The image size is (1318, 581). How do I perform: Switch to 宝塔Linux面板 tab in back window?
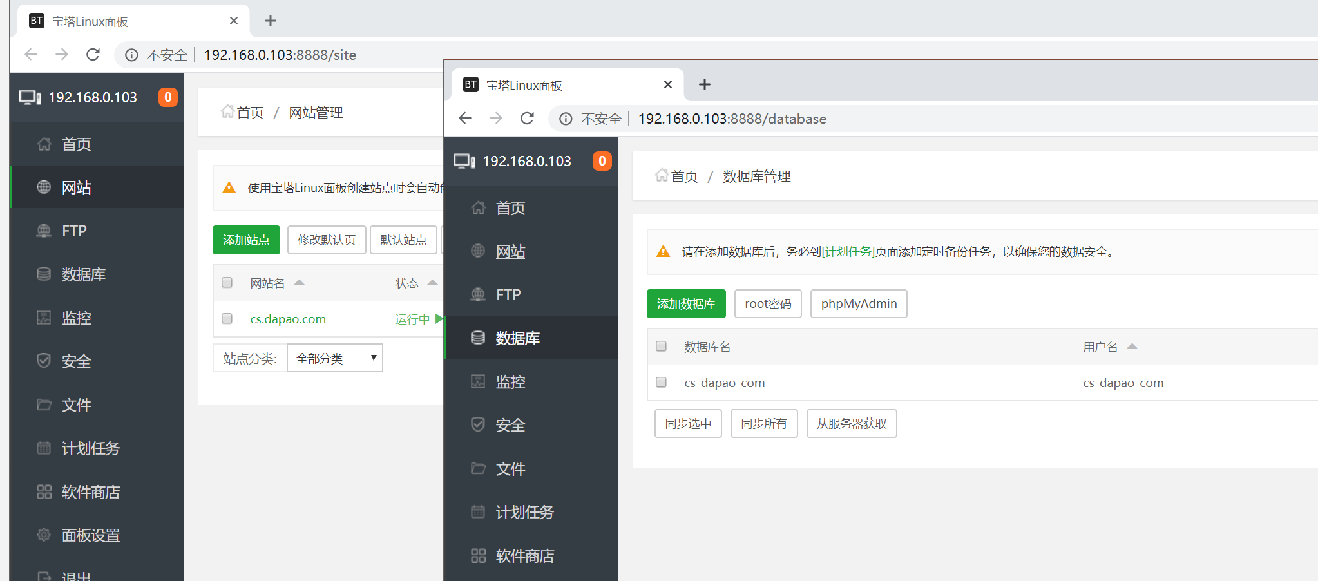tap(133, 21)
